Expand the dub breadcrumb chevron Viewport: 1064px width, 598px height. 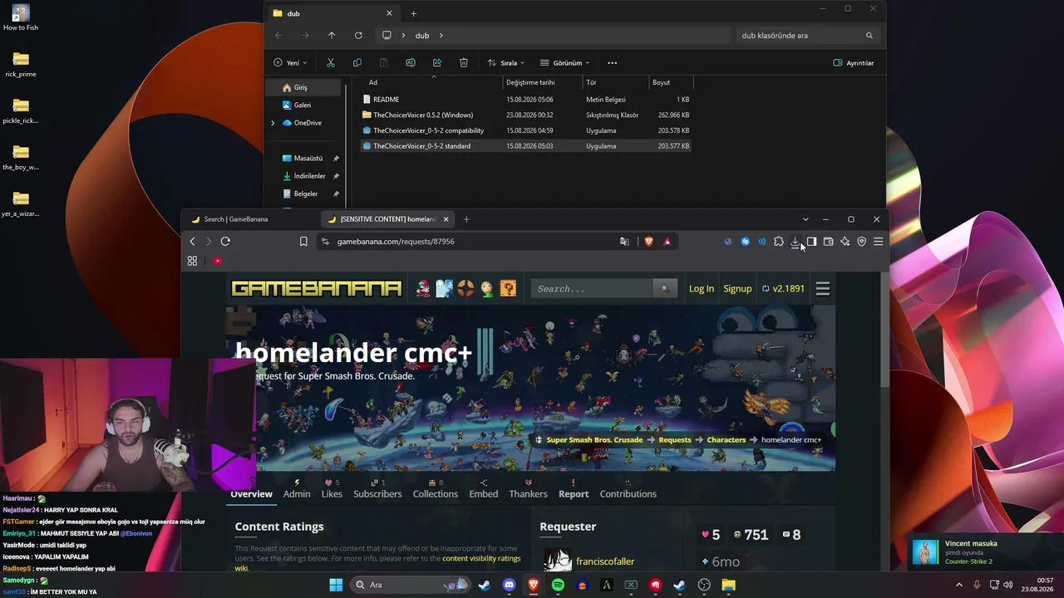click(x=441, y=36)
